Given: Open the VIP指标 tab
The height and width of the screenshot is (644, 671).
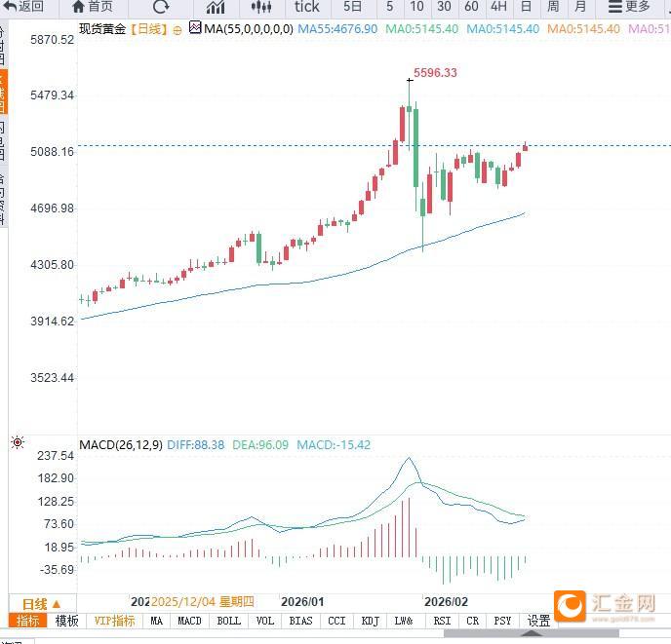Looking at the screenshot, I should [114, 621].
